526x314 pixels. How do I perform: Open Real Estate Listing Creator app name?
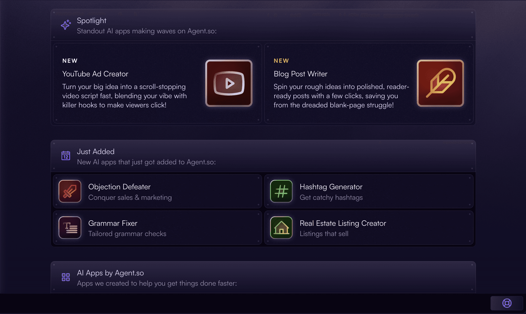(x=343, y=223)
